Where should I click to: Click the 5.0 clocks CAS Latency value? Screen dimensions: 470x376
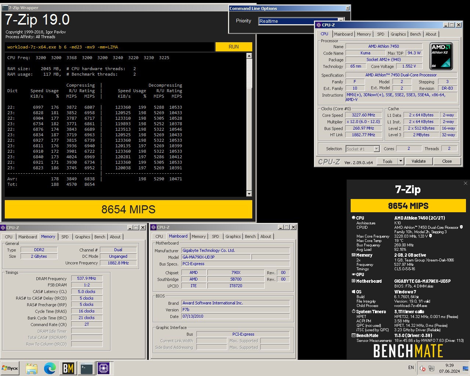tap(87, 292)
